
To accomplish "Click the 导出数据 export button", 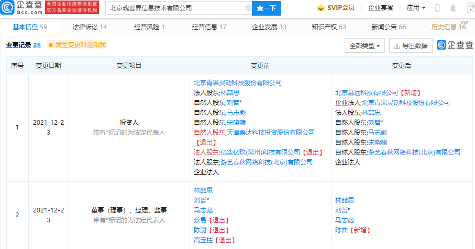I will pyautogui.click(x=411, y=46).
